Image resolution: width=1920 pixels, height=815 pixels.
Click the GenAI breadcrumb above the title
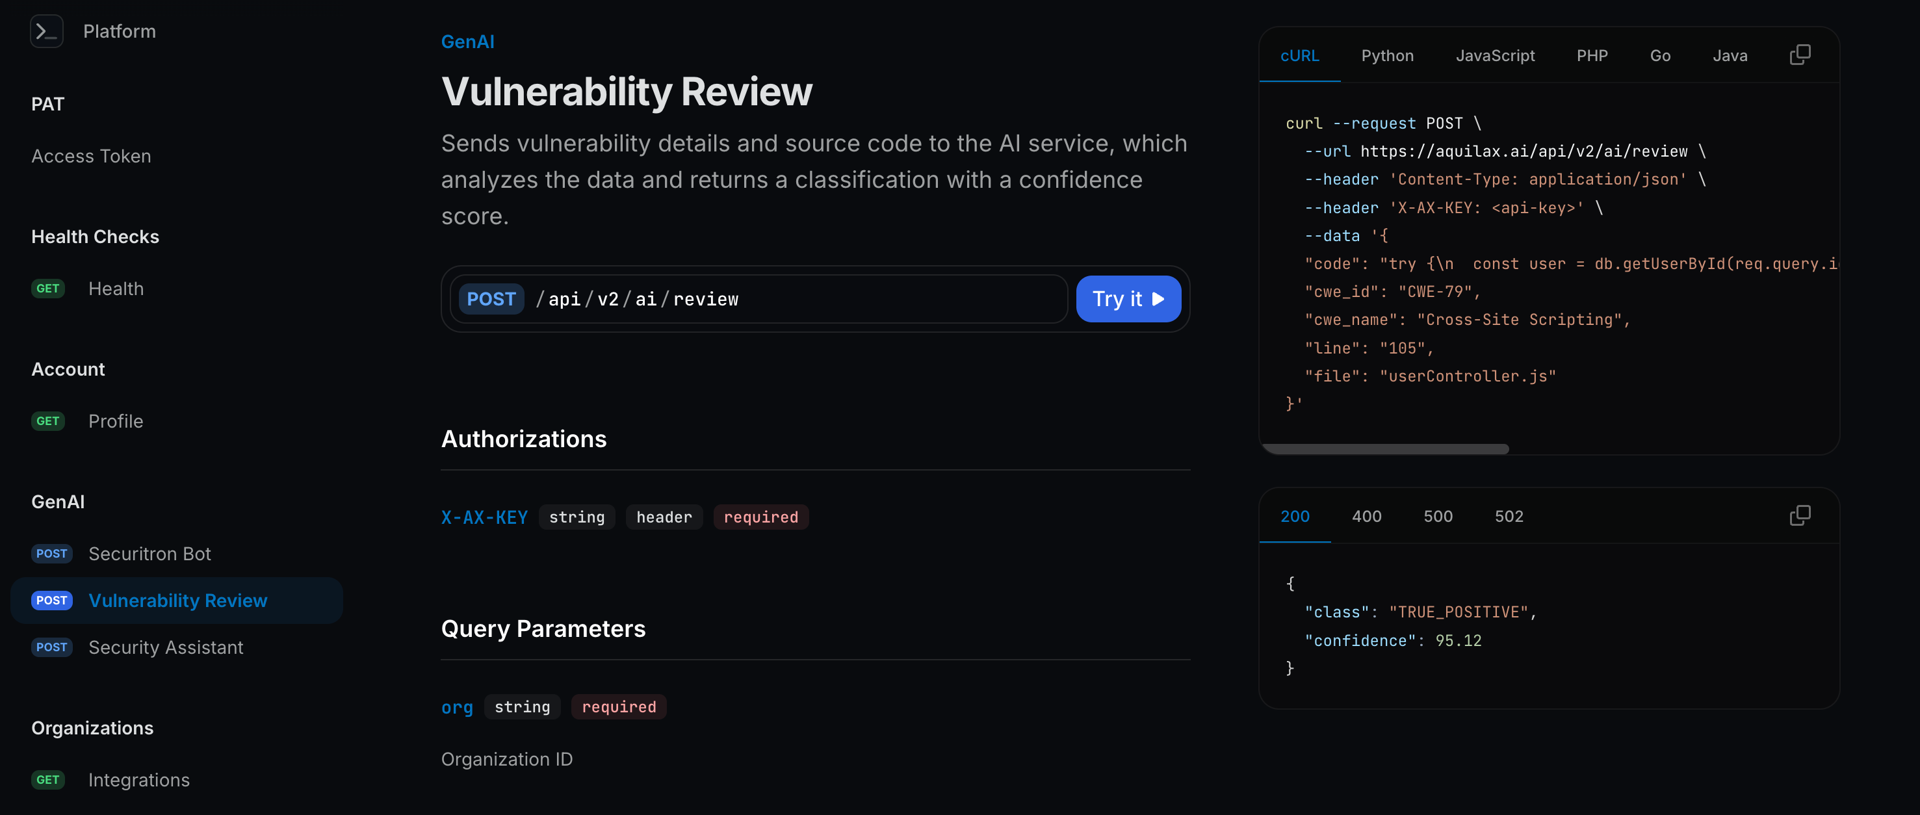pos(467,42)
